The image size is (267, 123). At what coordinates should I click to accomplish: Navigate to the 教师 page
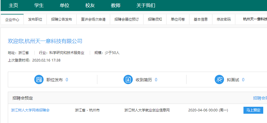[116, 6]
